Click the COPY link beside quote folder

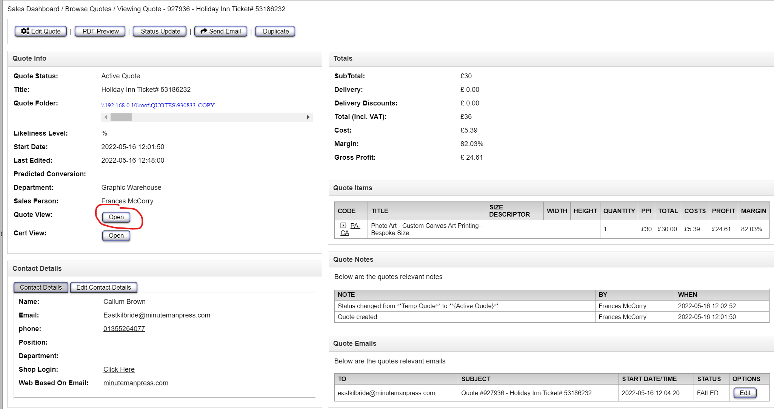206,105
